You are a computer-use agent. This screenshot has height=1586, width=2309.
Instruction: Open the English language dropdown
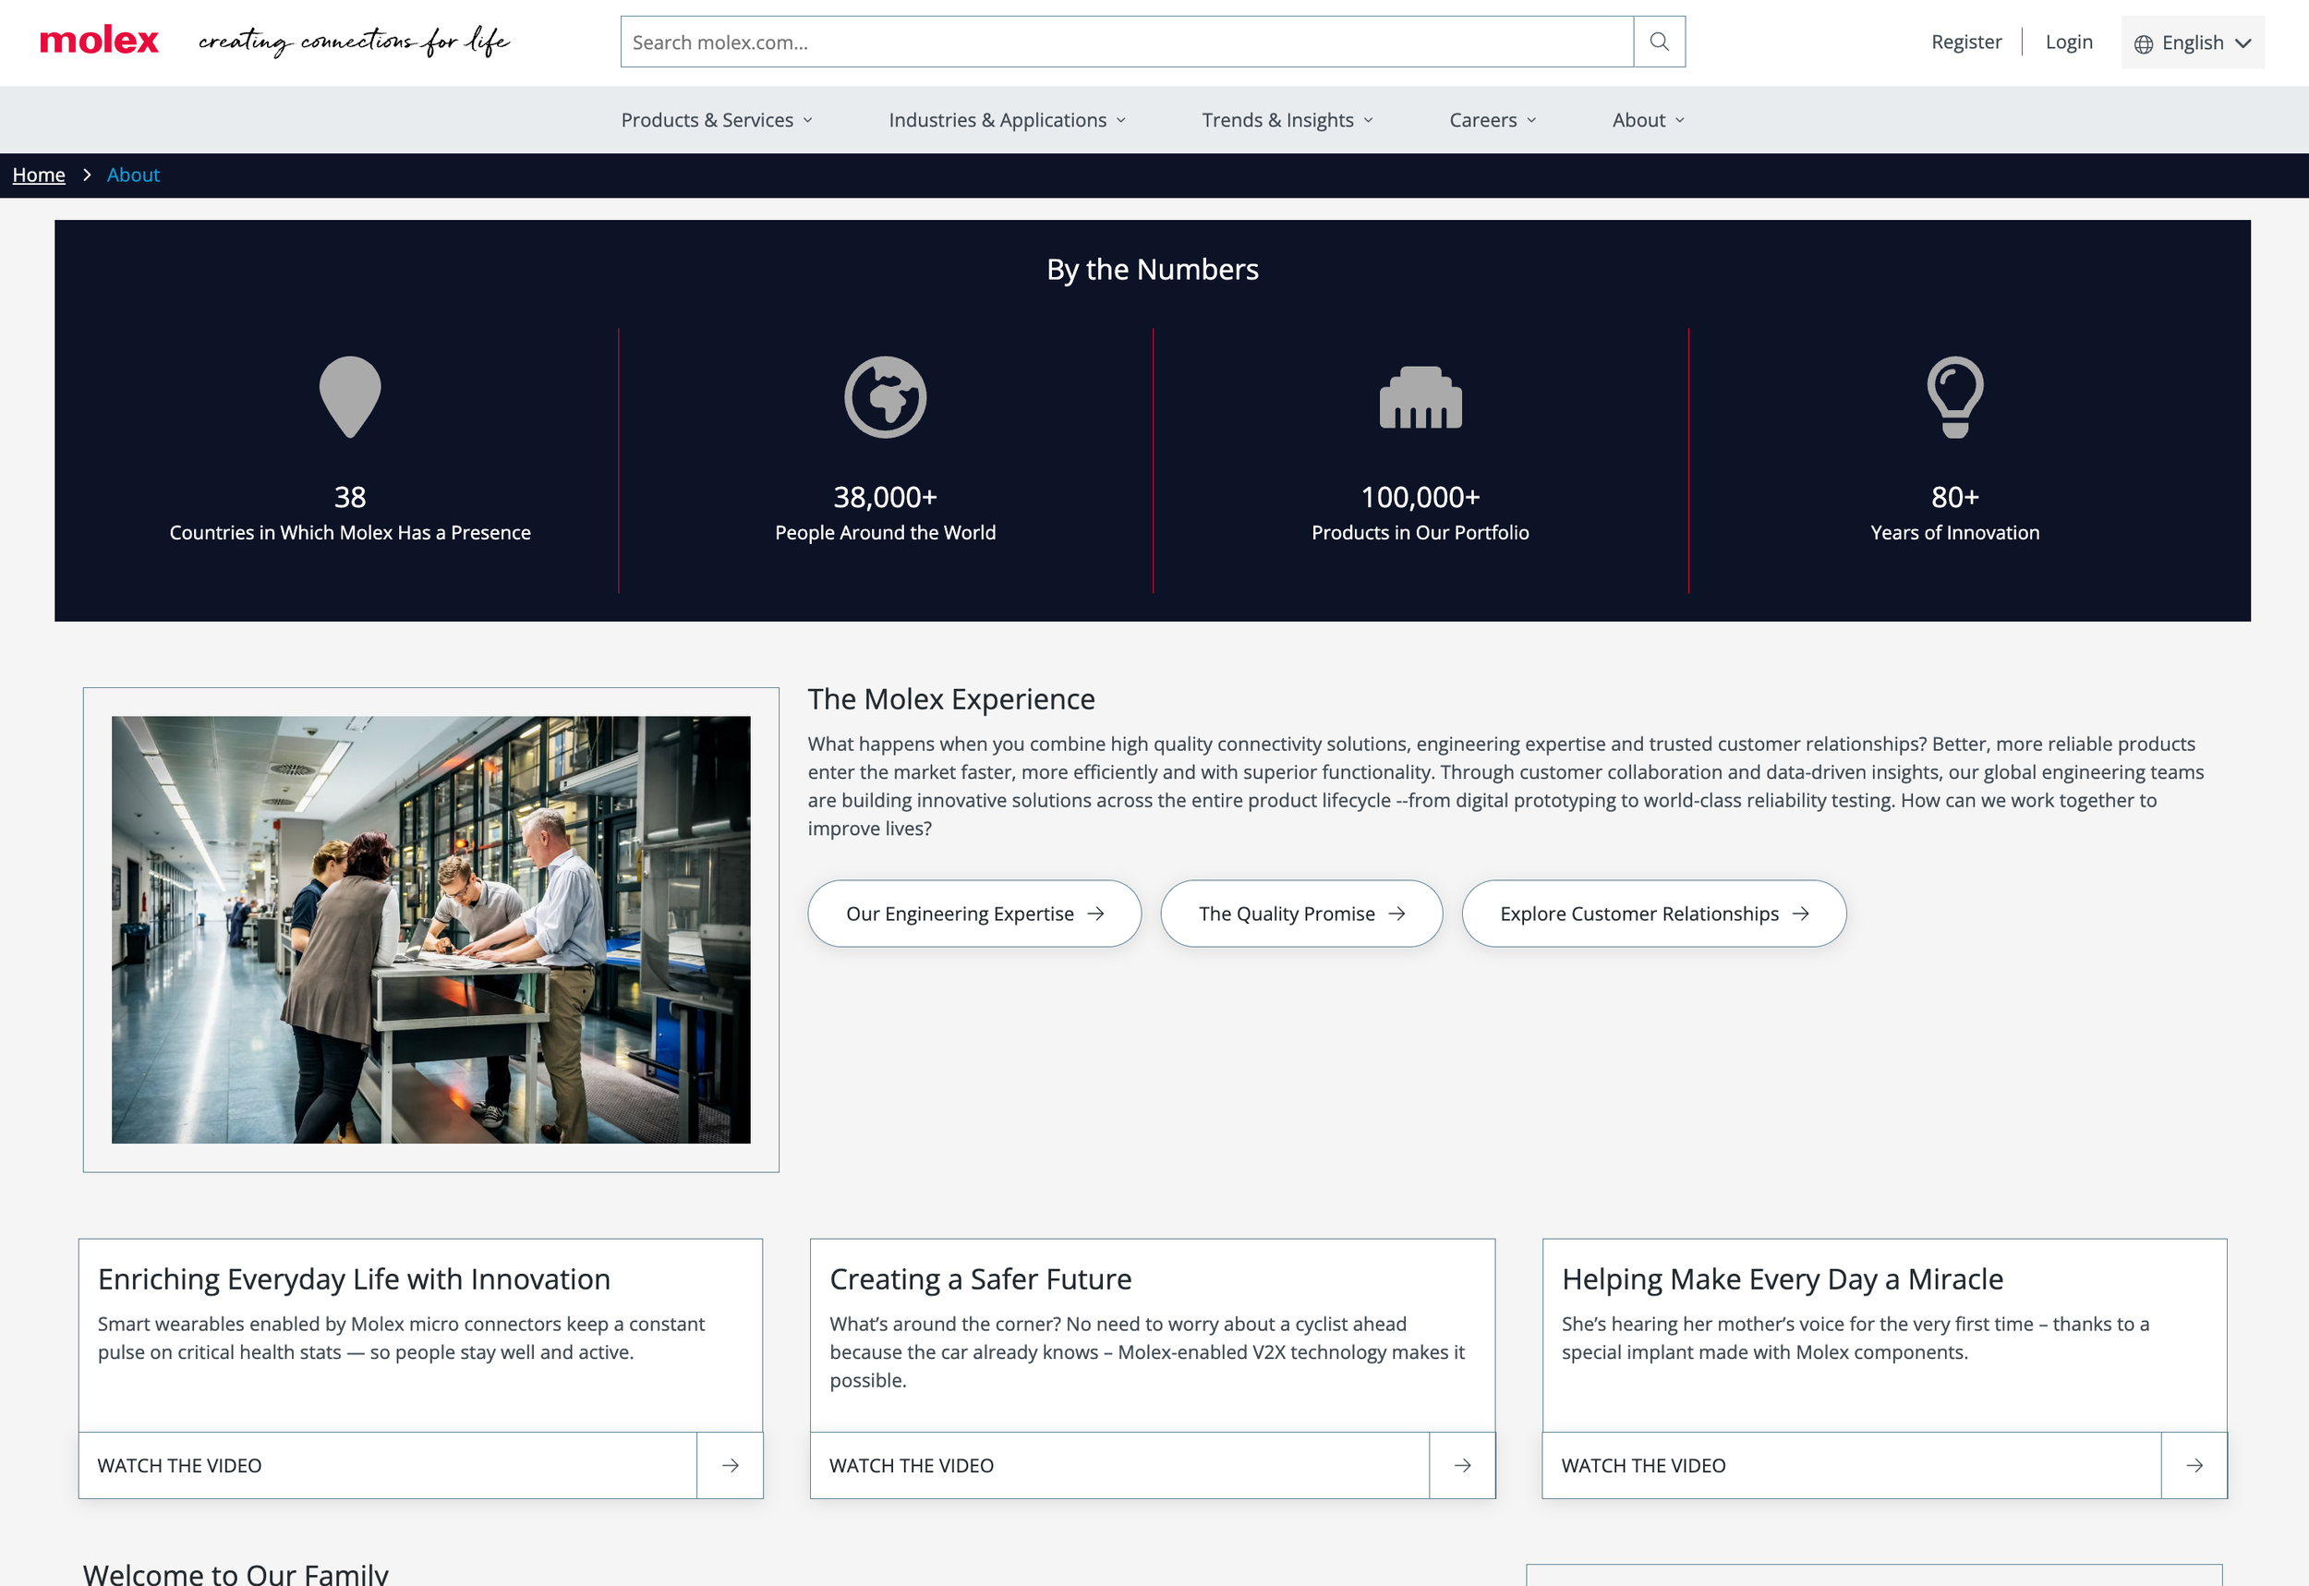(2193, 42)
